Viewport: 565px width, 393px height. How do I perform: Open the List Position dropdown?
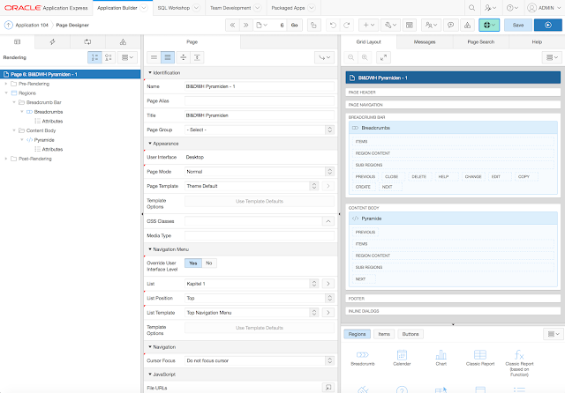click(x=260, y=298)
